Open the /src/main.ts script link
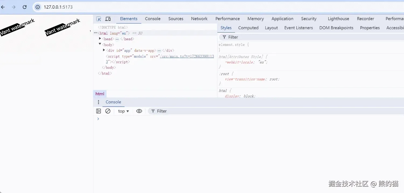The image size is (404, 193). [187, 56]
